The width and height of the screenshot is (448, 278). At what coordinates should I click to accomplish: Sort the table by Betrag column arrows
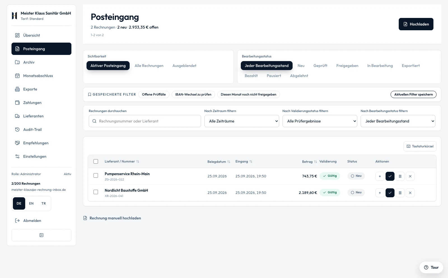[x=316, y=162]
